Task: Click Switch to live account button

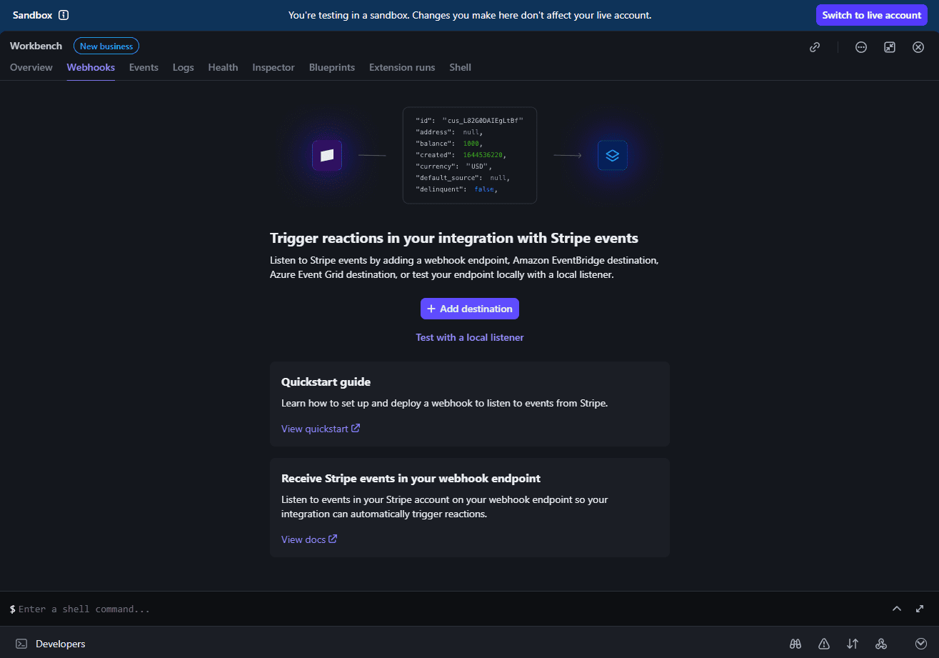Action: click(872, 15)
